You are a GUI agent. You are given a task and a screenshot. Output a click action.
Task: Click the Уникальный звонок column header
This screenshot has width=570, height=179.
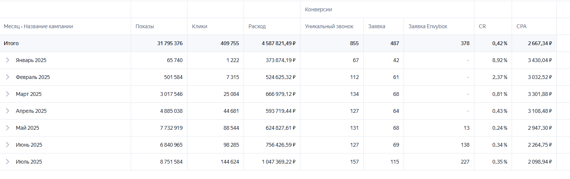coord(329,26)
